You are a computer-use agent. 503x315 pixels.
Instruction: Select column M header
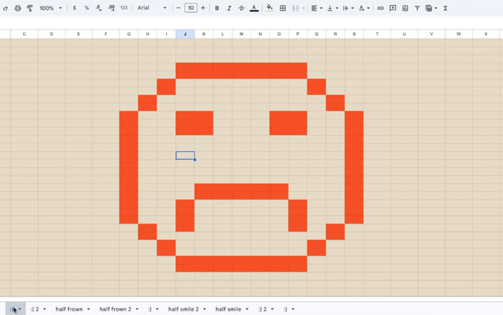(x=241, y=34)
